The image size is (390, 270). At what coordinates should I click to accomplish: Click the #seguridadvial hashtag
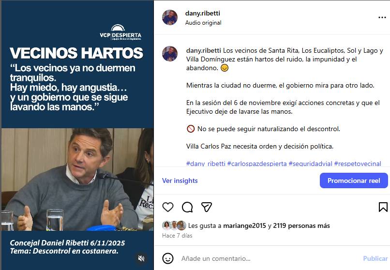click(x=311, y=164)
